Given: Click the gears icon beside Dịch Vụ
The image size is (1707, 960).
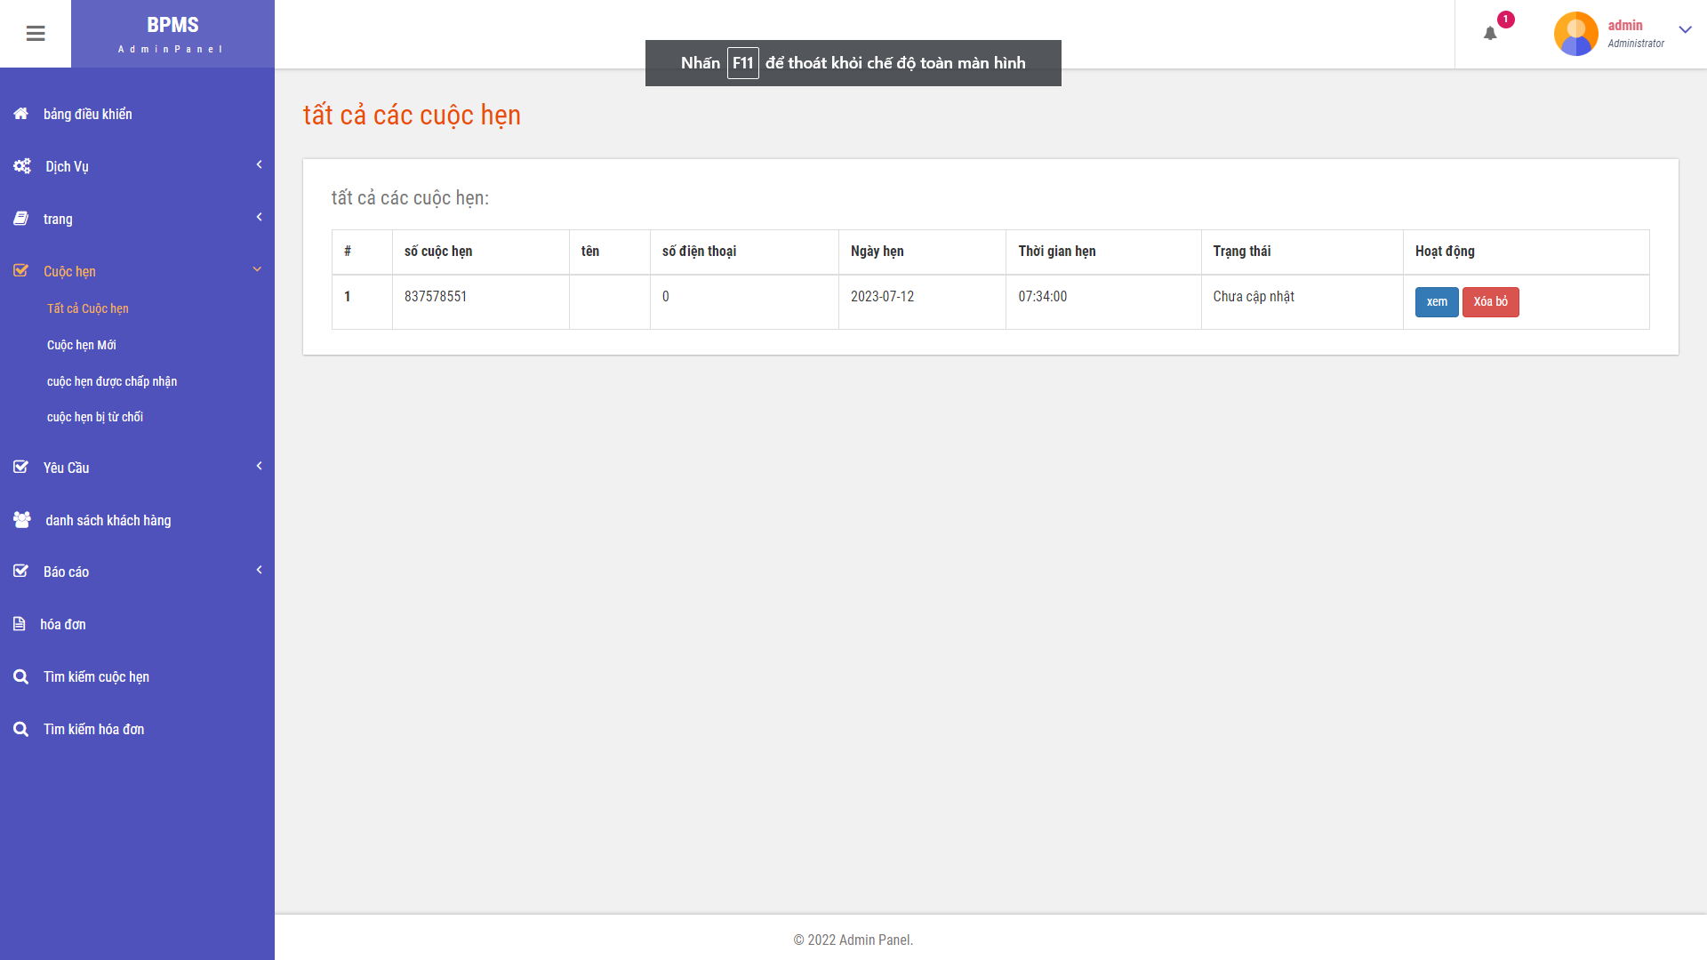Looking at the screenshot, I should click(x=22, y=166).
